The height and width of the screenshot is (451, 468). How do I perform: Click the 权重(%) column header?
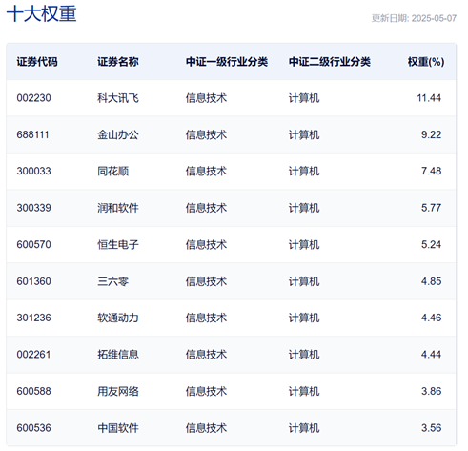pyautogui.click(x=426, y=62)
